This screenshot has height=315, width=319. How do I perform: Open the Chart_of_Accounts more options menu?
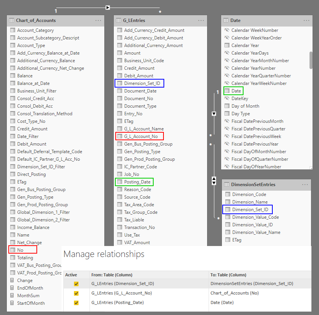click(x=98, y=20)
